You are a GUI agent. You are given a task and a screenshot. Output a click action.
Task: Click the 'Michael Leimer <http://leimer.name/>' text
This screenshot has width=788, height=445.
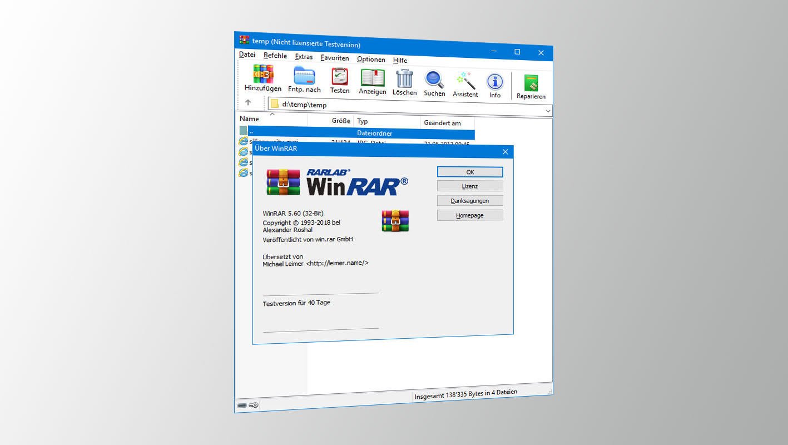(x=315, y=264)
